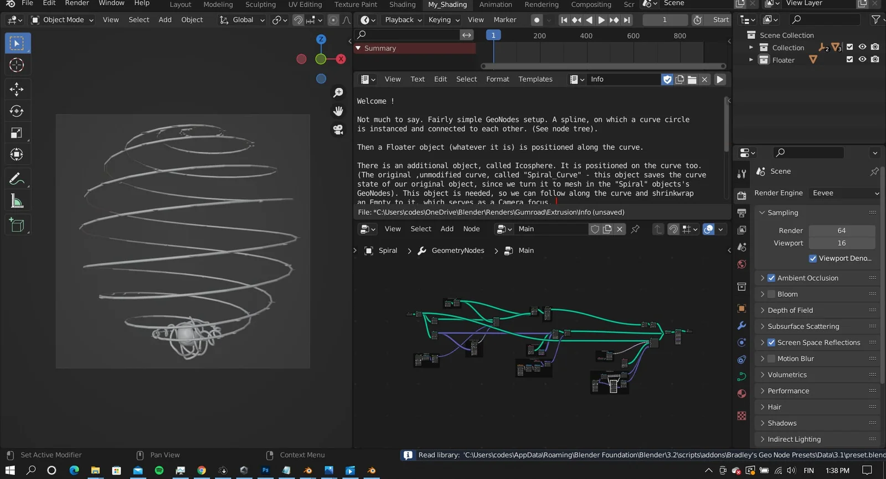
Task: Open the World properties tab
Action: tap(742, 264)
